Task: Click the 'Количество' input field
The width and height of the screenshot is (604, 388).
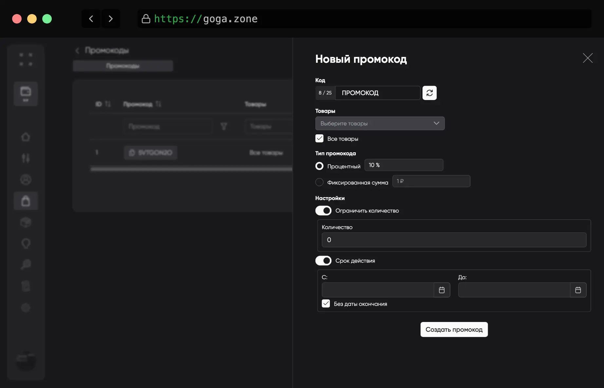Action: [454, 240]
